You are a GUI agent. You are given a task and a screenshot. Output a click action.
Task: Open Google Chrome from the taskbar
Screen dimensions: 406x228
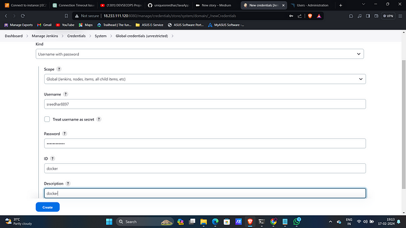tap(273, 222)
